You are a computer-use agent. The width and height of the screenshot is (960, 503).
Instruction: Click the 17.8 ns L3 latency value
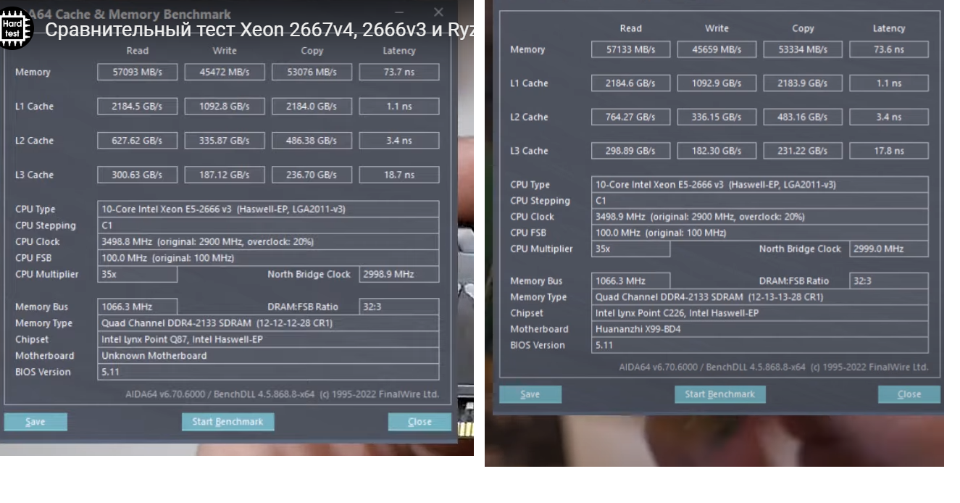point(889,151)
